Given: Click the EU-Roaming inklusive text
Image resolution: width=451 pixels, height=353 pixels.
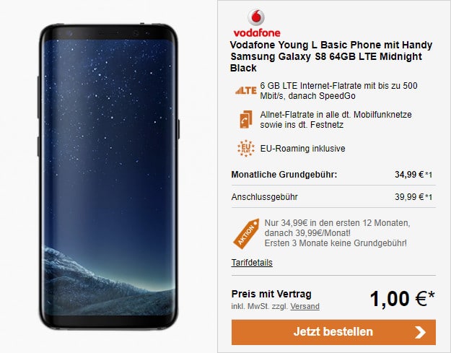Looking at the screenshot, I should (302, 149).
